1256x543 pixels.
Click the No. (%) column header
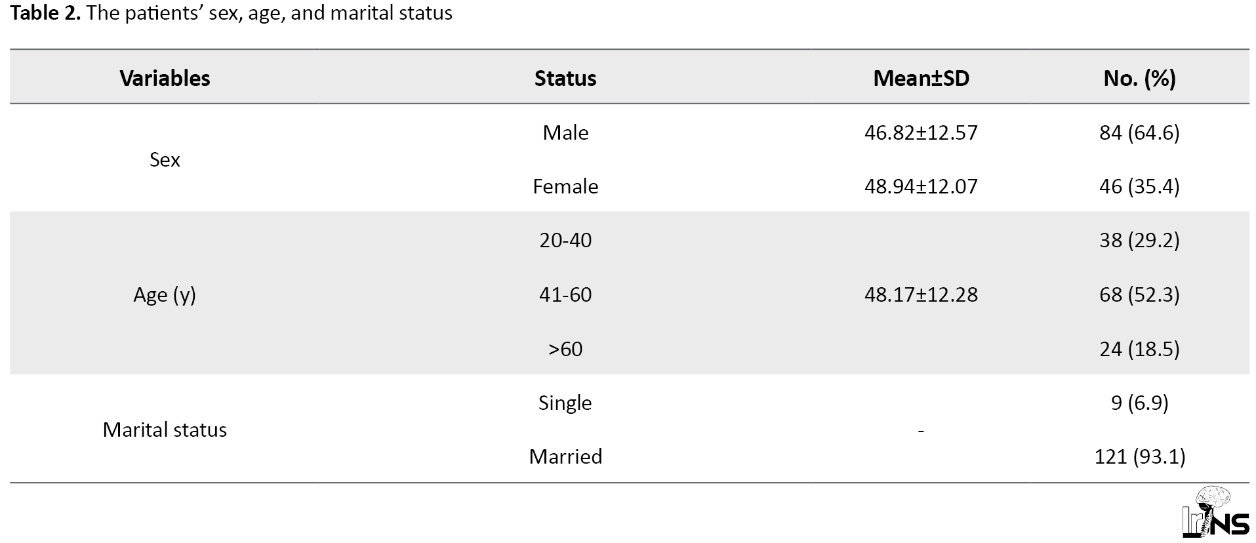click(1139, 79)
